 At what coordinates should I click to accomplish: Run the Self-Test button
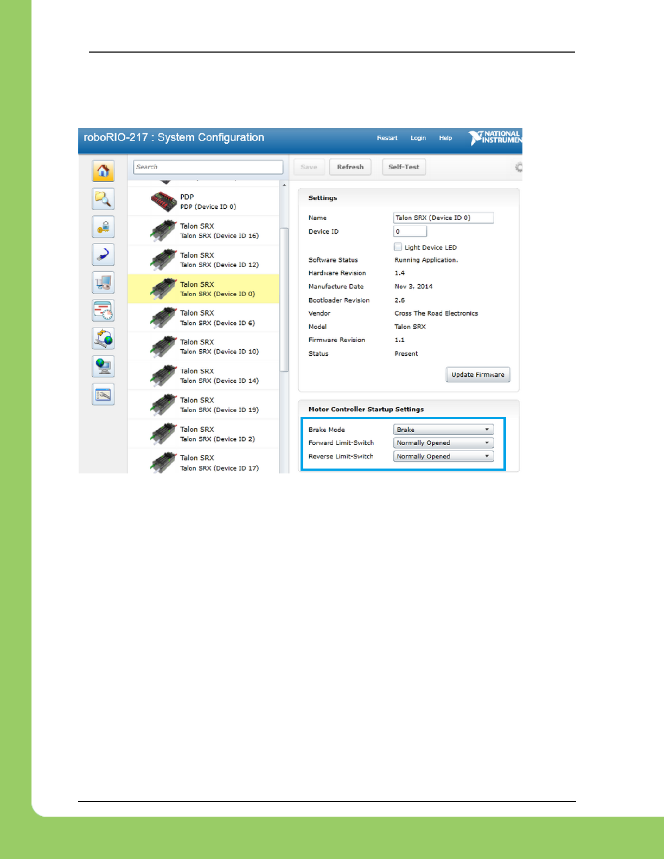(x=404, y=167)
